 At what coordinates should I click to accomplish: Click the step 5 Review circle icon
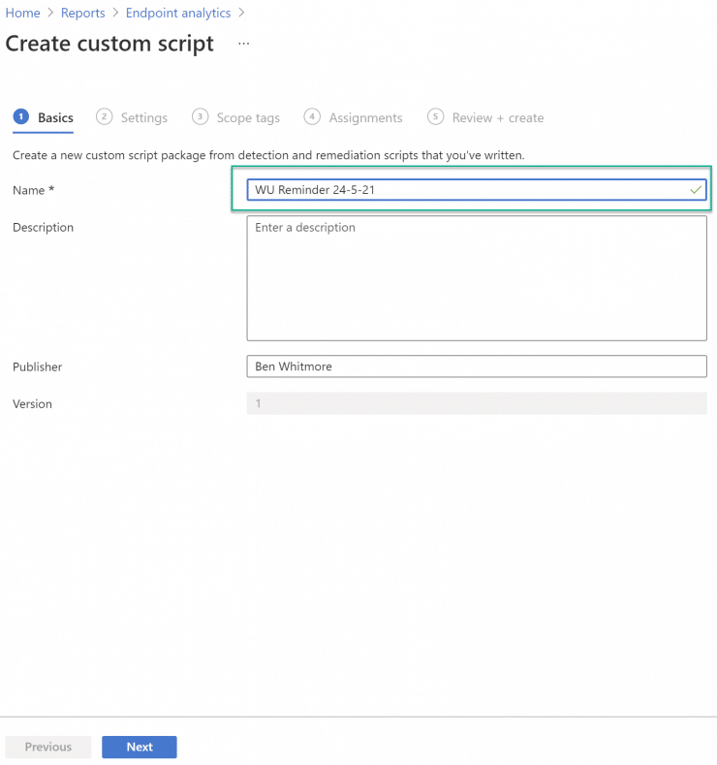click(x=435, y=117)
